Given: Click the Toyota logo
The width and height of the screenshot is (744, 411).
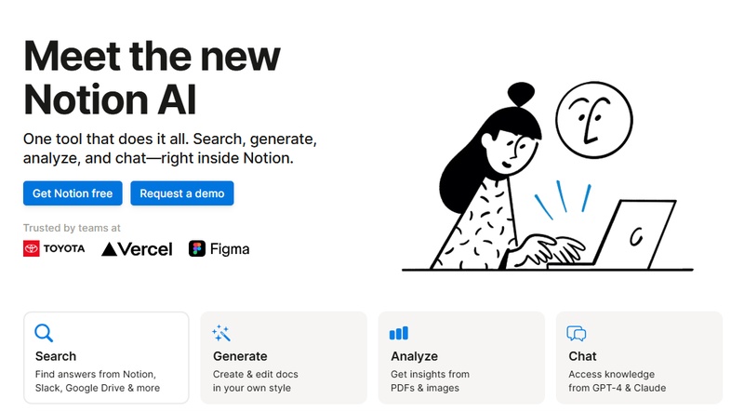Looking at the screenshot, I should tap(54, 248).
